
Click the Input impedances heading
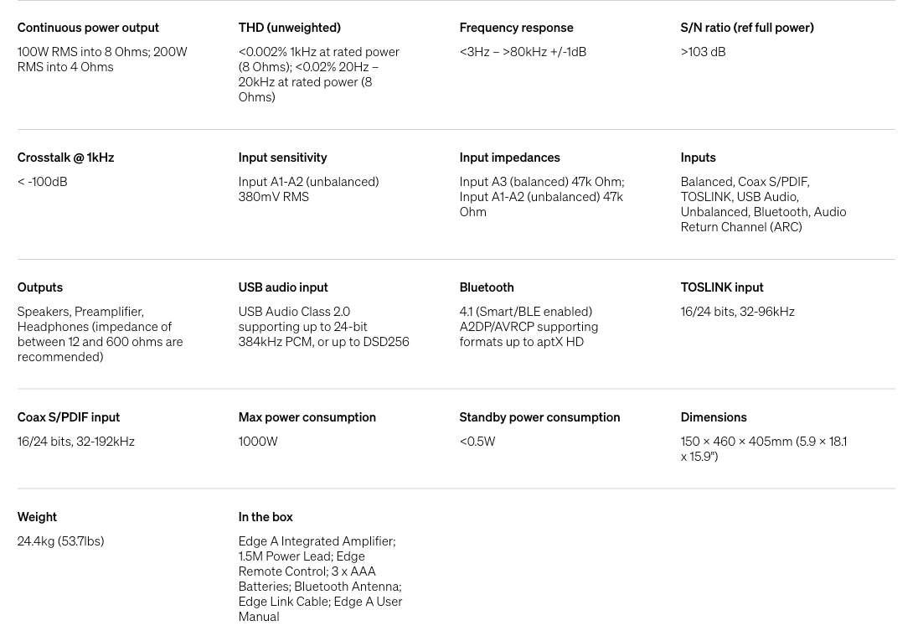point(509,158)
